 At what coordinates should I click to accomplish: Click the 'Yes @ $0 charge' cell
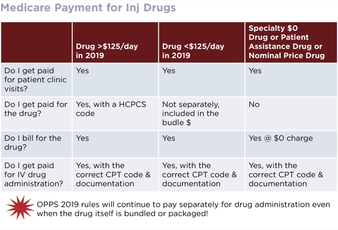click(281, 138)
